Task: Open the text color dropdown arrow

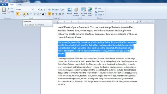Action: point(45,14)
